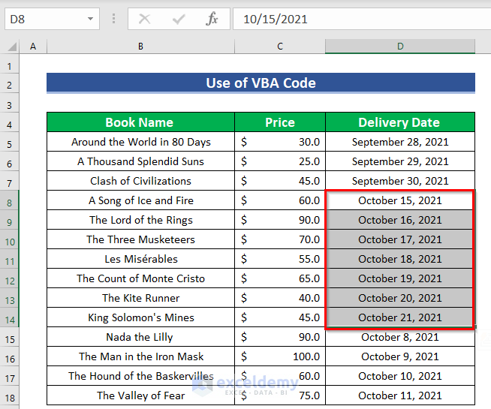Image resolution: width=491 pixels, height=409 pixels.
Task: Click the Select All corner triangle
Action: (10, 47)
